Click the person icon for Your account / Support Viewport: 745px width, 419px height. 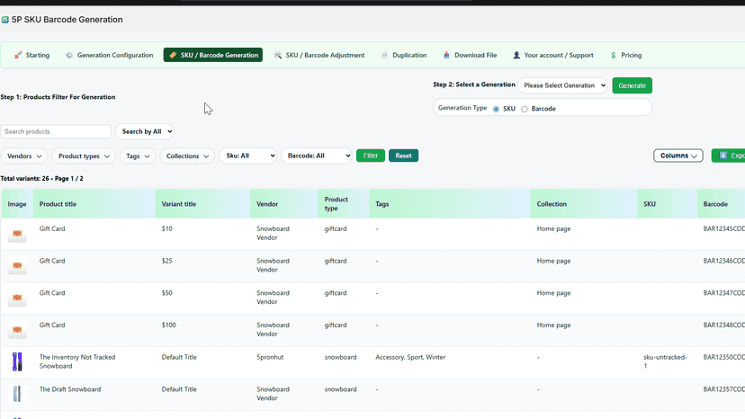click(516, 55)
